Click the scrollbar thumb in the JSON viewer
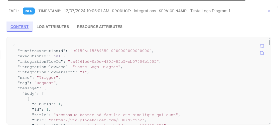 [270, 42]
